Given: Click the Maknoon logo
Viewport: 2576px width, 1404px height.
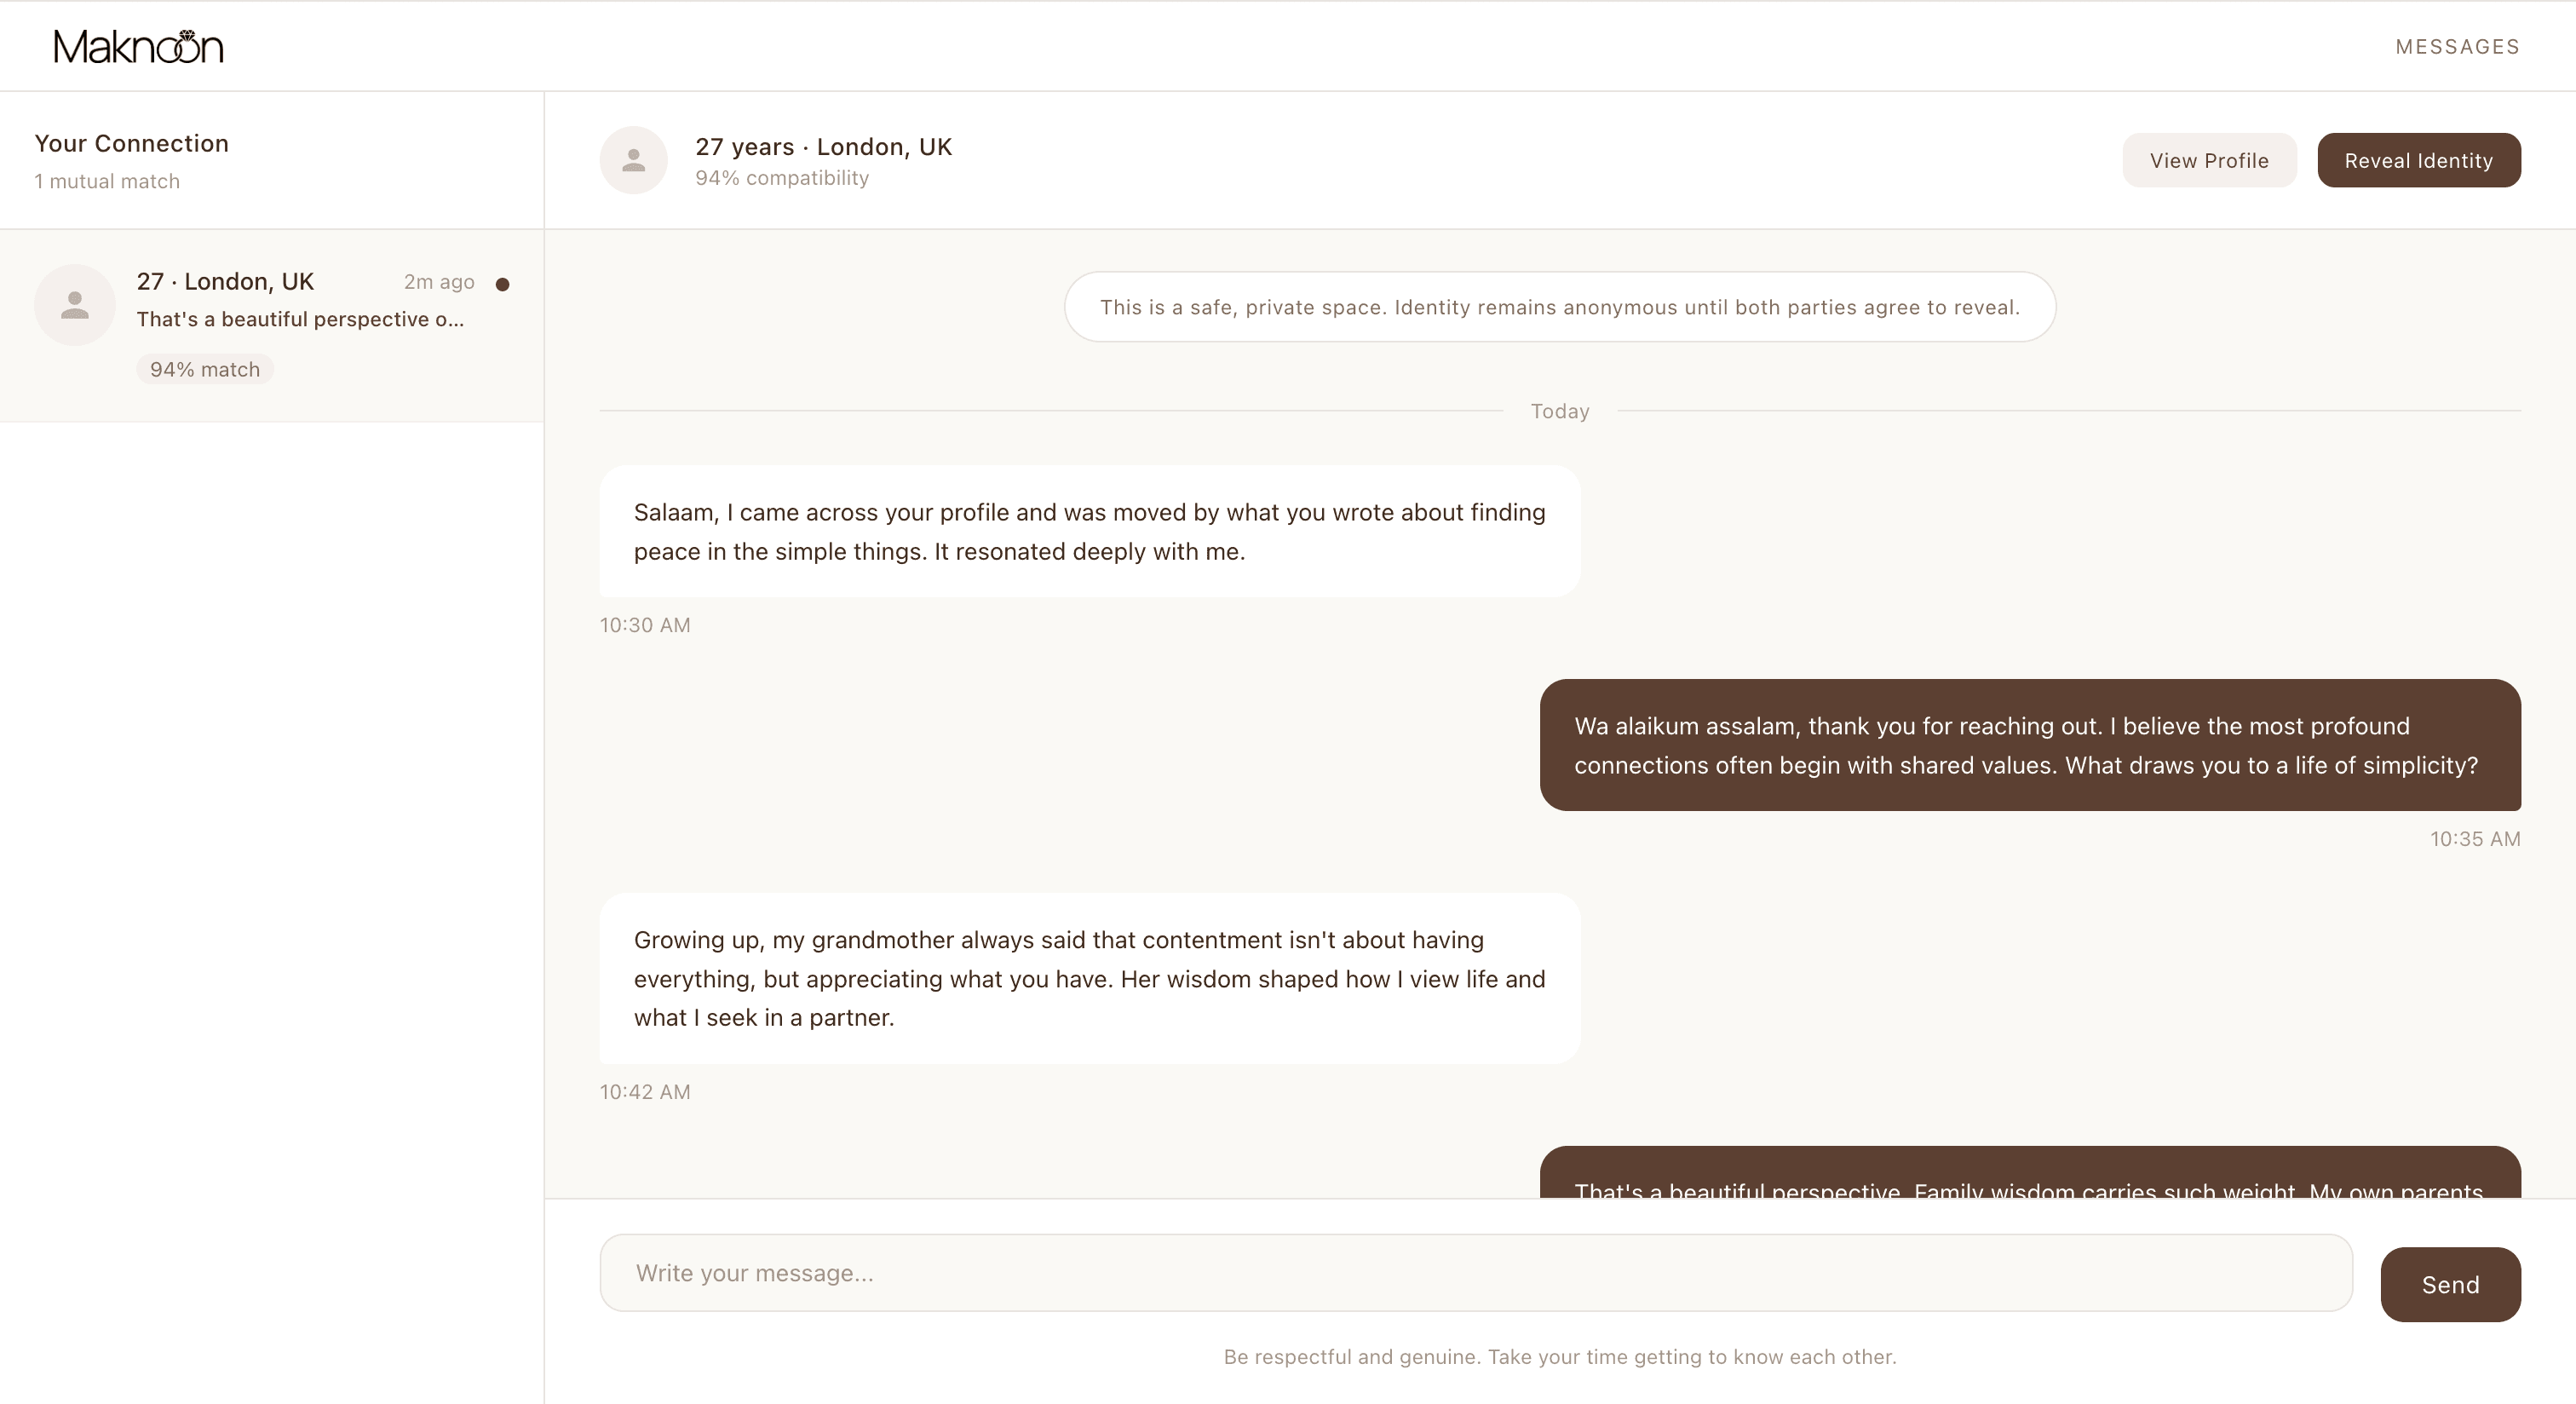Looking at the screenshot, I should pos(138,46).
